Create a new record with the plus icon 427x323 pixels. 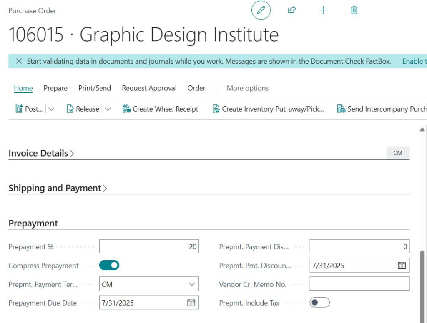click(x=323, y=10)
